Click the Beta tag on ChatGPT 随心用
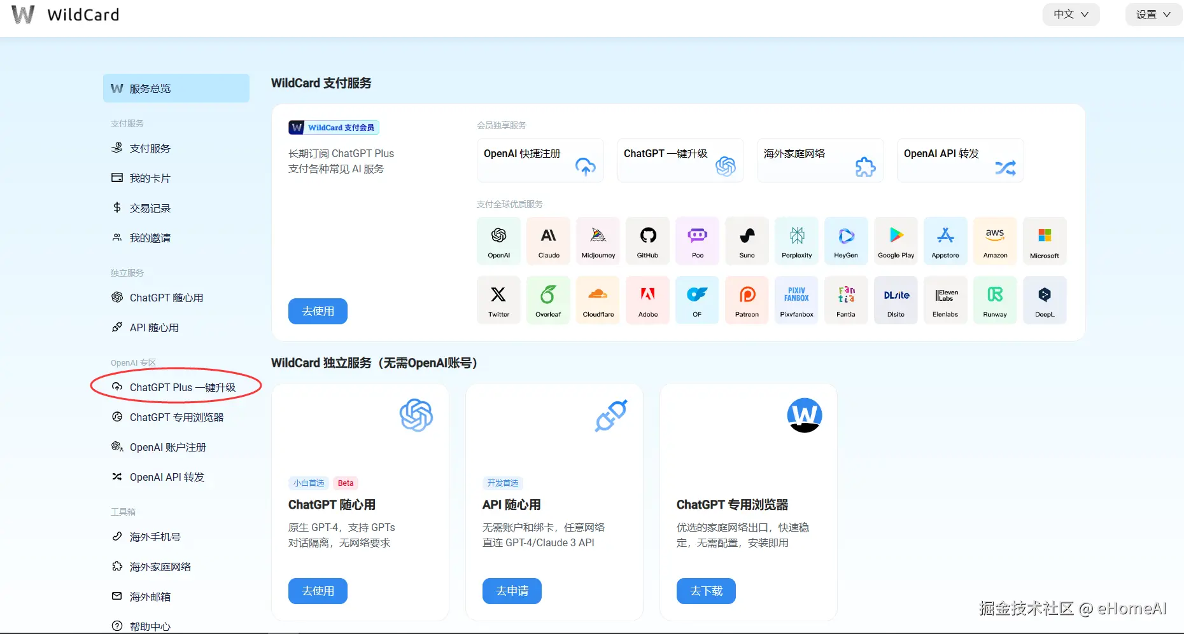Image resolution: width=1184 pixels, height=634 pixels. pos(346,483)
